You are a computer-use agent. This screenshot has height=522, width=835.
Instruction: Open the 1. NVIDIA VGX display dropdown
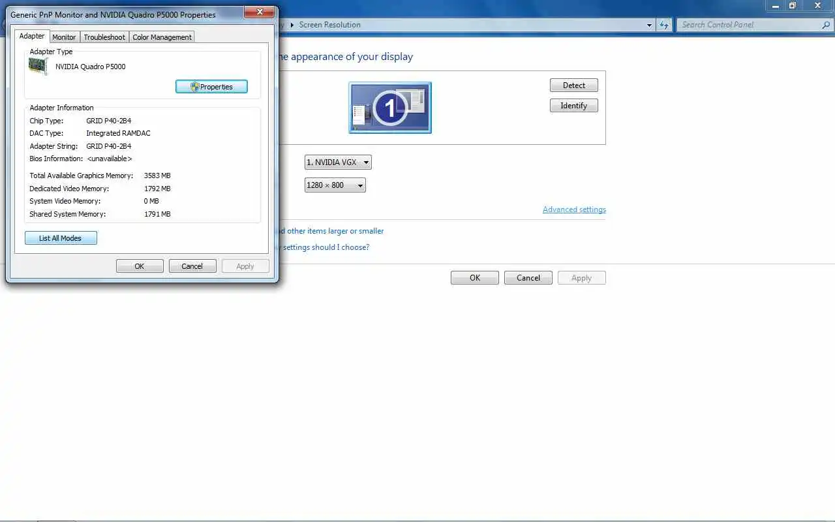(x=338, y=162)
